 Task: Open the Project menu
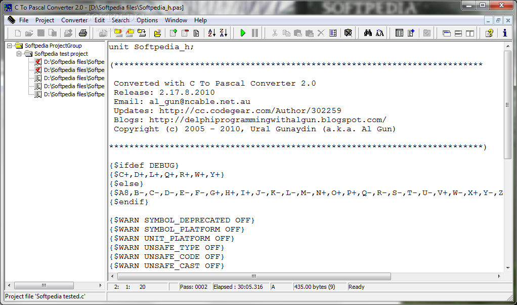pos(45,20)
